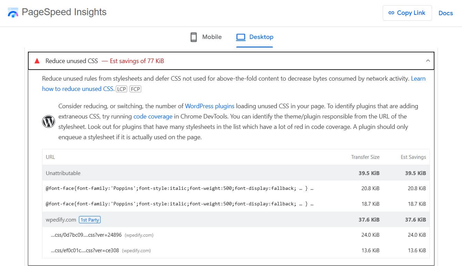Open the ef0c01c css file URL
Image resolution: width=462 pixels, height=266 pixels.
coord(85,250)
